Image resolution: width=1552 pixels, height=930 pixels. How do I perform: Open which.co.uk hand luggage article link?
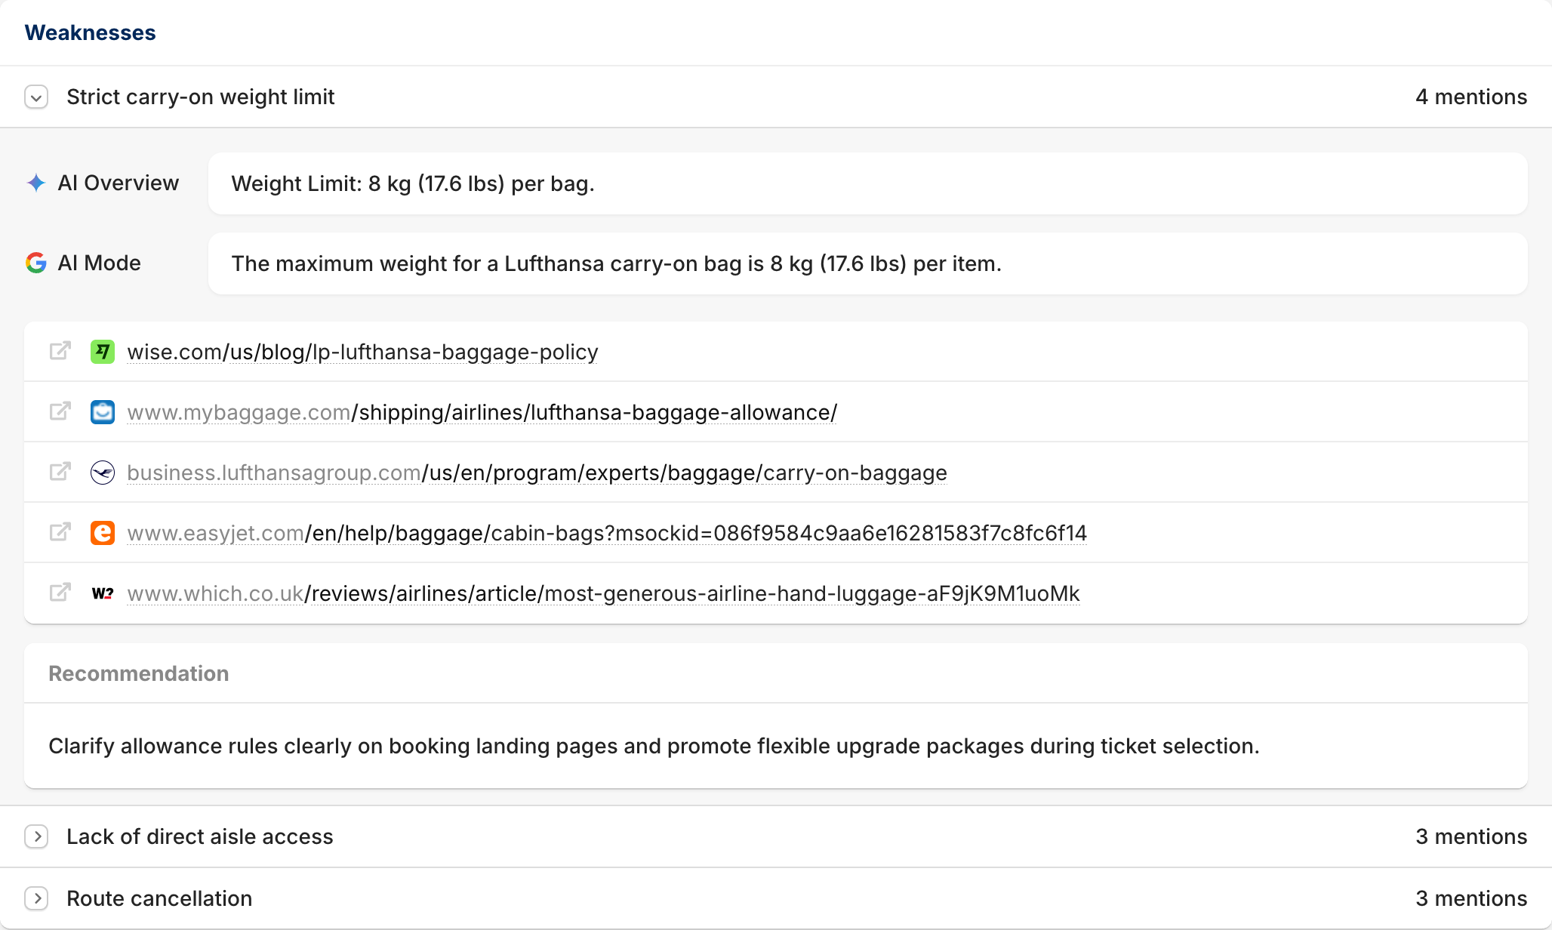(x=603, y=593)
